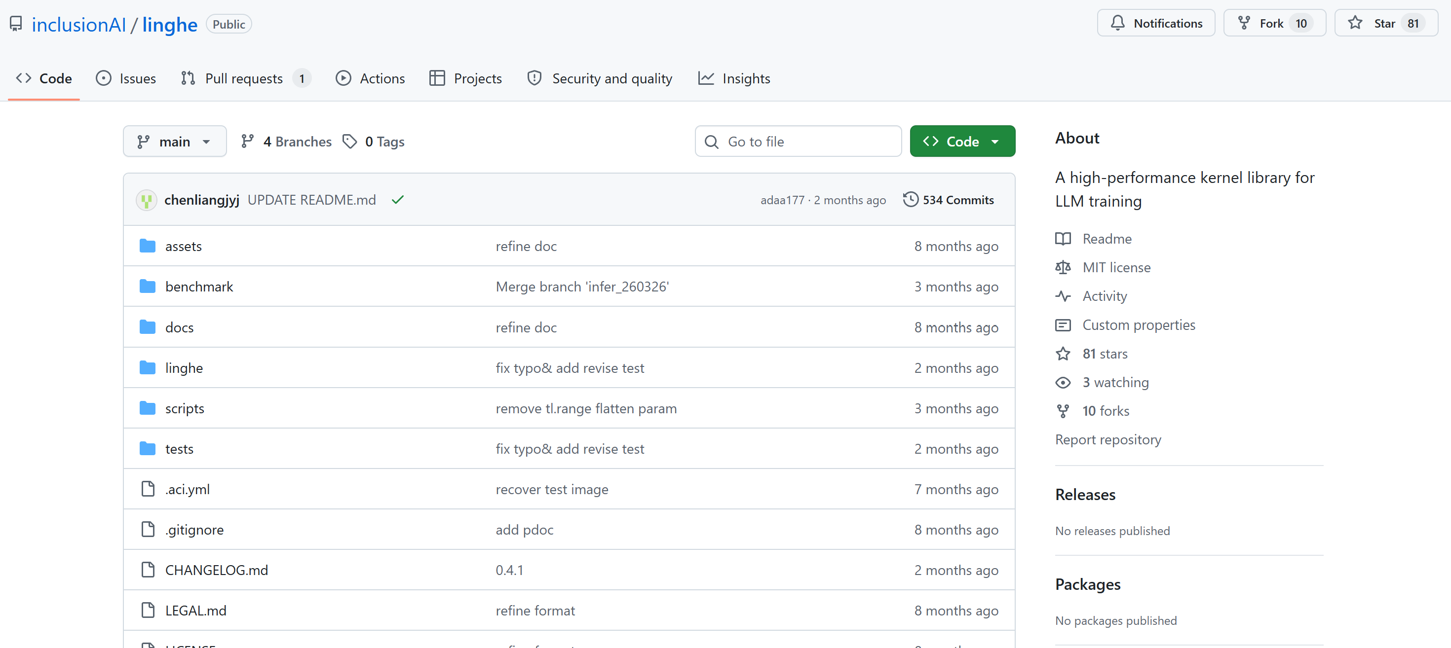Click the 0.4.1 commit message
This screenshot has width=1451, height=648.
pyautogui.click(x=509, y=570)
